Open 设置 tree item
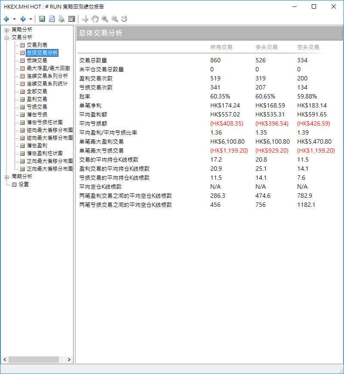Viewport: 344px width, 374px height. (x=24, y=184)
